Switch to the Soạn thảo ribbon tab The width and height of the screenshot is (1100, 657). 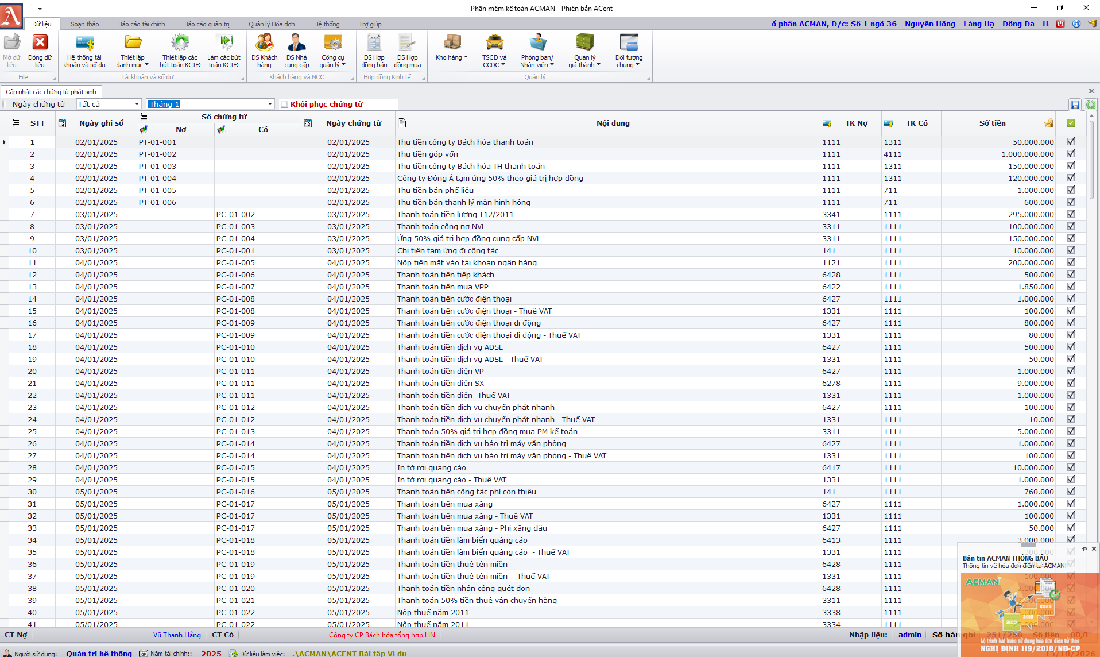pos(84,24)
